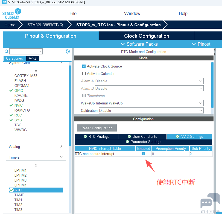The width and height of the screenshot is (222, 216).
Task: Click the green check beside NVIC
Action: point(11,105)
